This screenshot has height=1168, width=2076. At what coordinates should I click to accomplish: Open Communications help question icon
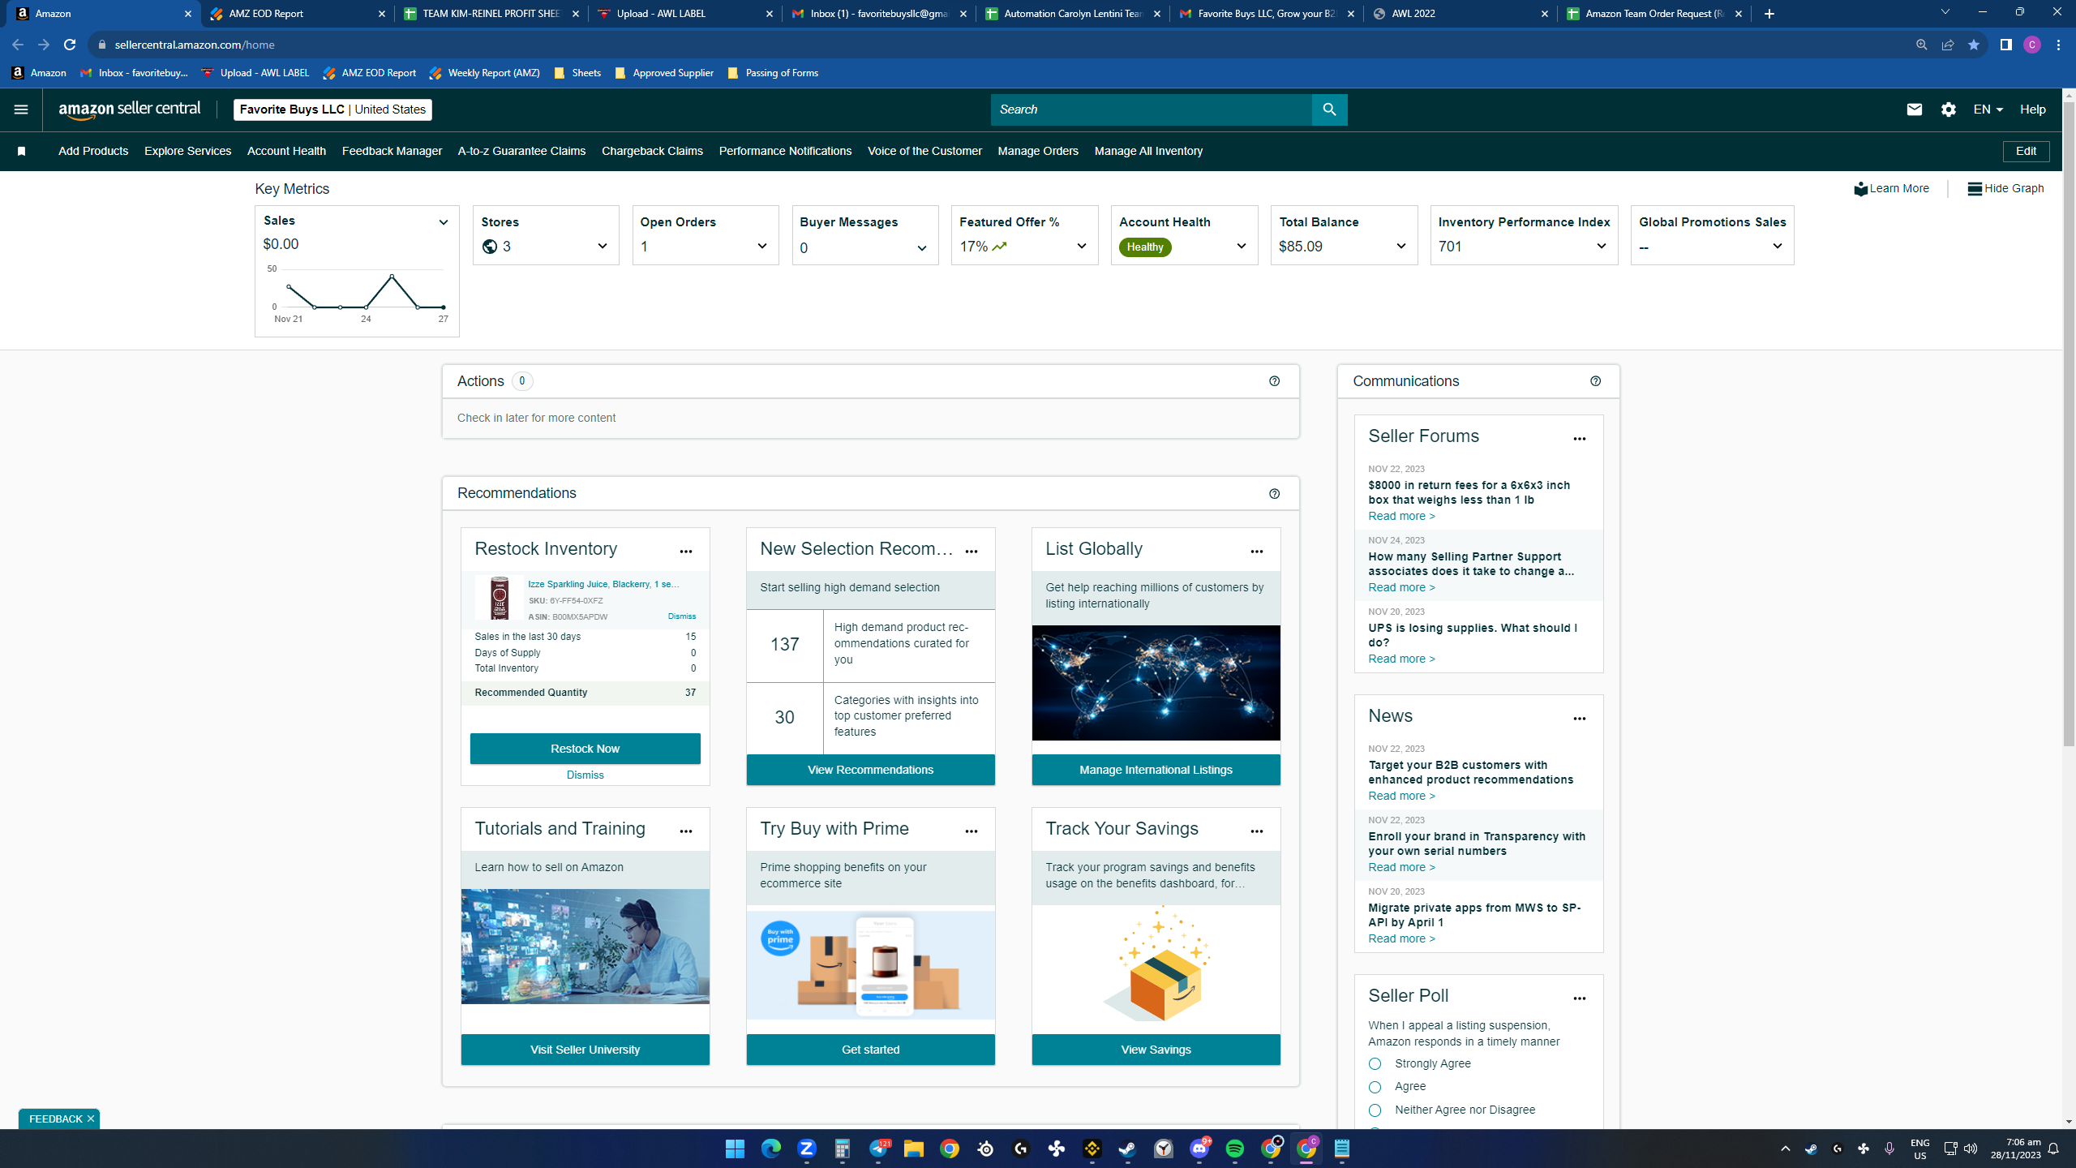pyautogui.click(x=1595, y=381)
